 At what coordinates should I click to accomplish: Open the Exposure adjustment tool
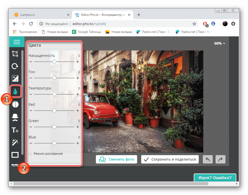15,78
